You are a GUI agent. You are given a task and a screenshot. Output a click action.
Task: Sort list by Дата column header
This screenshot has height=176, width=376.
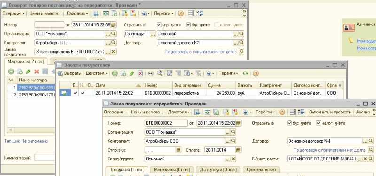click(118, 85)
